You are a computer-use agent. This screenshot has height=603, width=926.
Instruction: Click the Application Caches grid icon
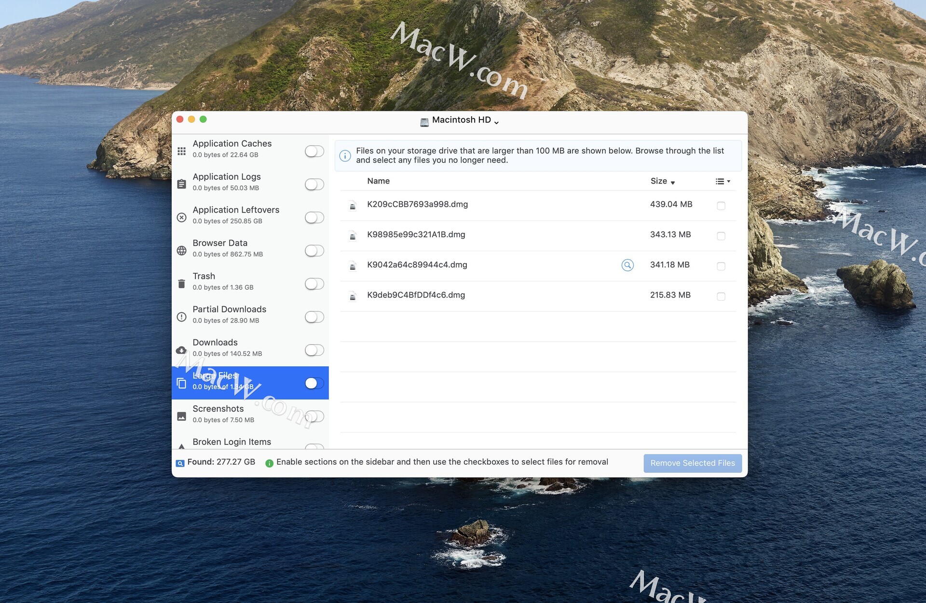point(181,151)
